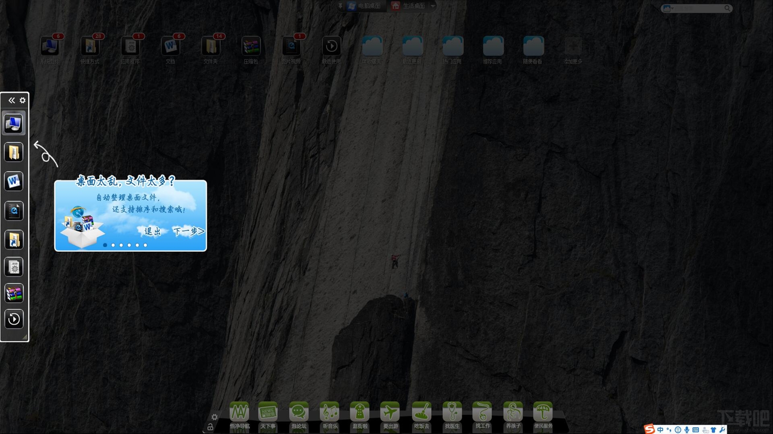Open the system icons sidebar button
The width and height of the screenshot is (773, 434).
[x=14, y=124]
